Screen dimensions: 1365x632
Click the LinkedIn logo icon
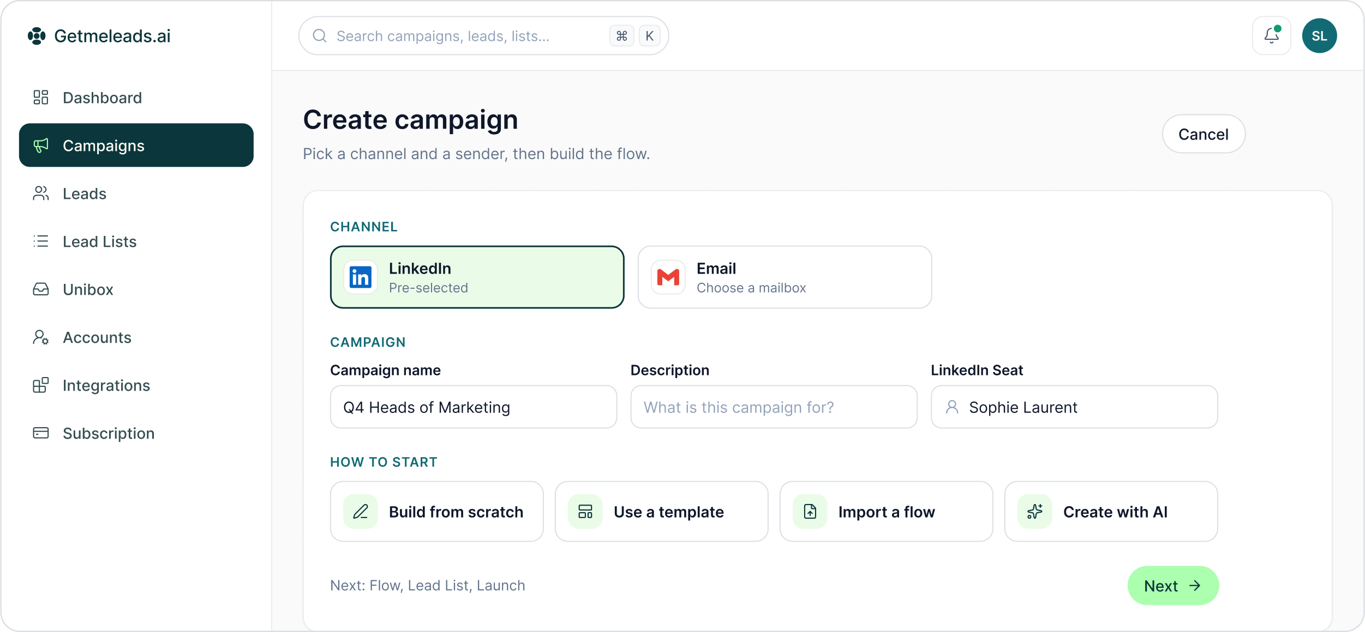[361, 277]
